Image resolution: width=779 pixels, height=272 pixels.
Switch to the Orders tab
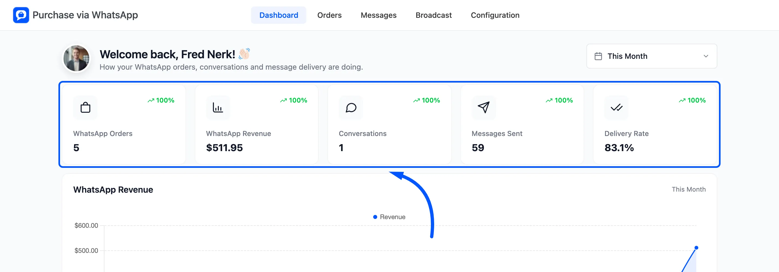tap(329, 15)
